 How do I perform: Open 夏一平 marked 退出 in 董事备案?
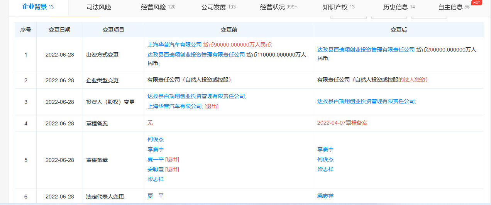click(x=156, y=159)
